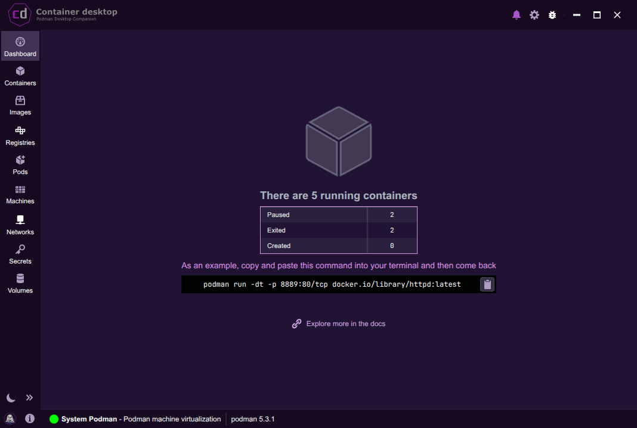Select the Exited row label

tap(276, 230)
